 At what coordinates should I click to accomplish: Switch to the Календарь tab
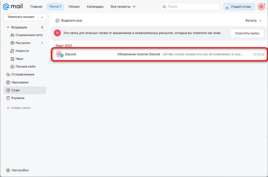[95, 7]
